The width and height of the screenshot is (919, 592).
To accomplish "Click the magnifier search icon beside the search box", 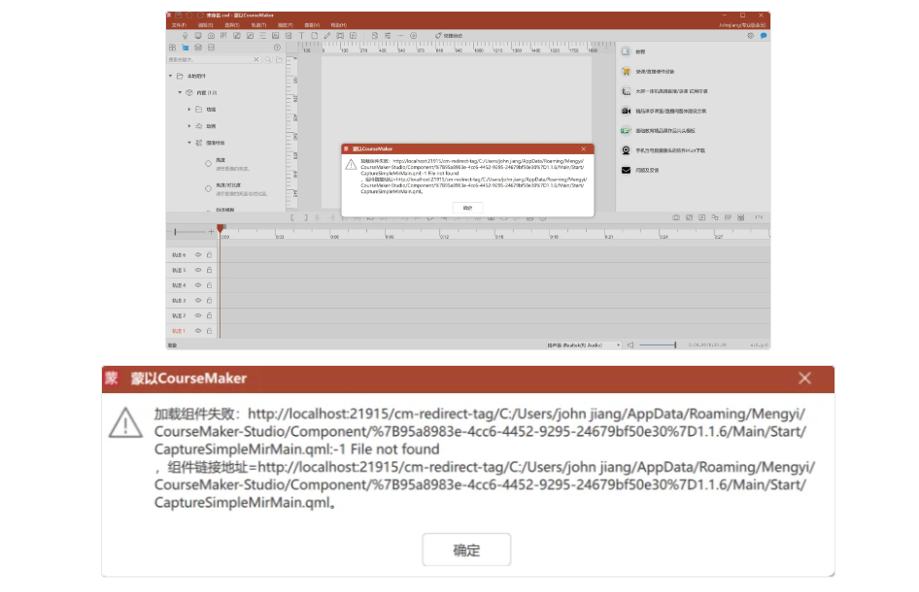I will coord(268,60).
